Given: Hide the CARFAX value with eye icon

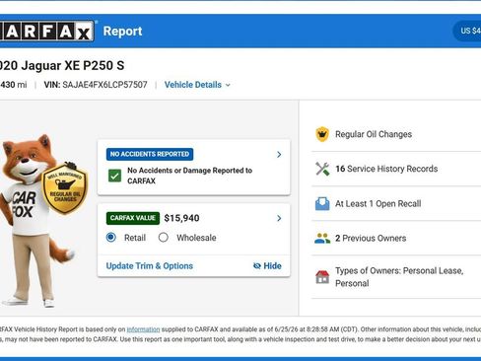Looking at the screenshot, I should point(267,265).
